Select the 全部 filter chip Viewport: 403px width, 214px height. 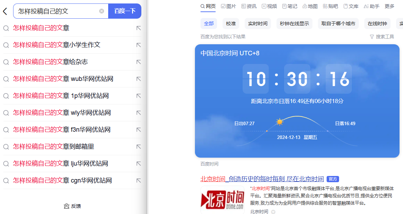point(209,24)
